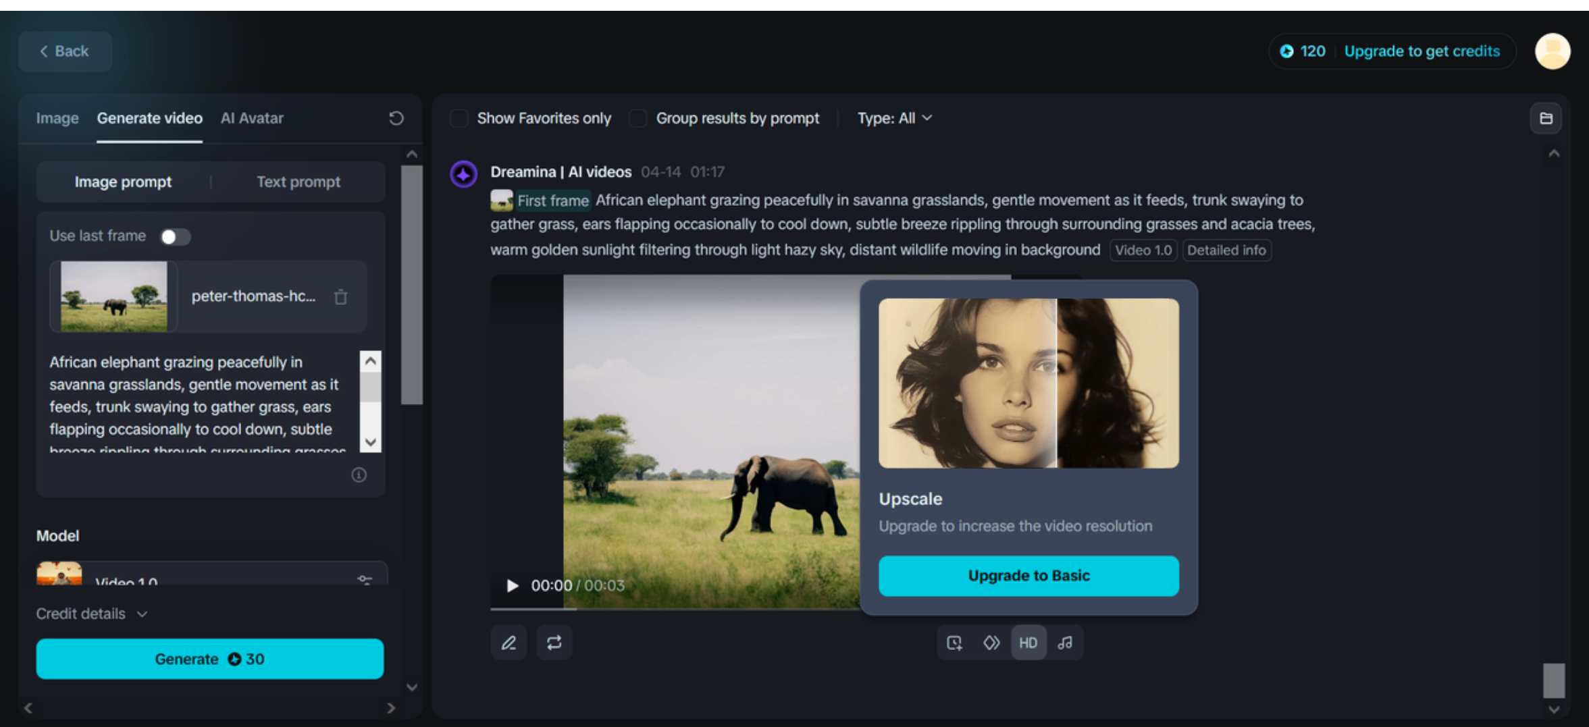Click the prompt textarea scroll up arrow
1589x727 pixels.
click(x=370, y=361)
